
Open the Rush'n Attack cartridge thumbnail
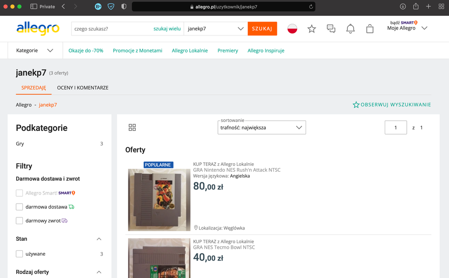159,200
